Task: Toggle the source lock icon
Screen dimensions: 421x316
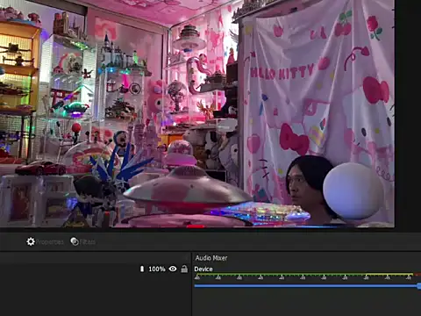Action: pos(184,269)
